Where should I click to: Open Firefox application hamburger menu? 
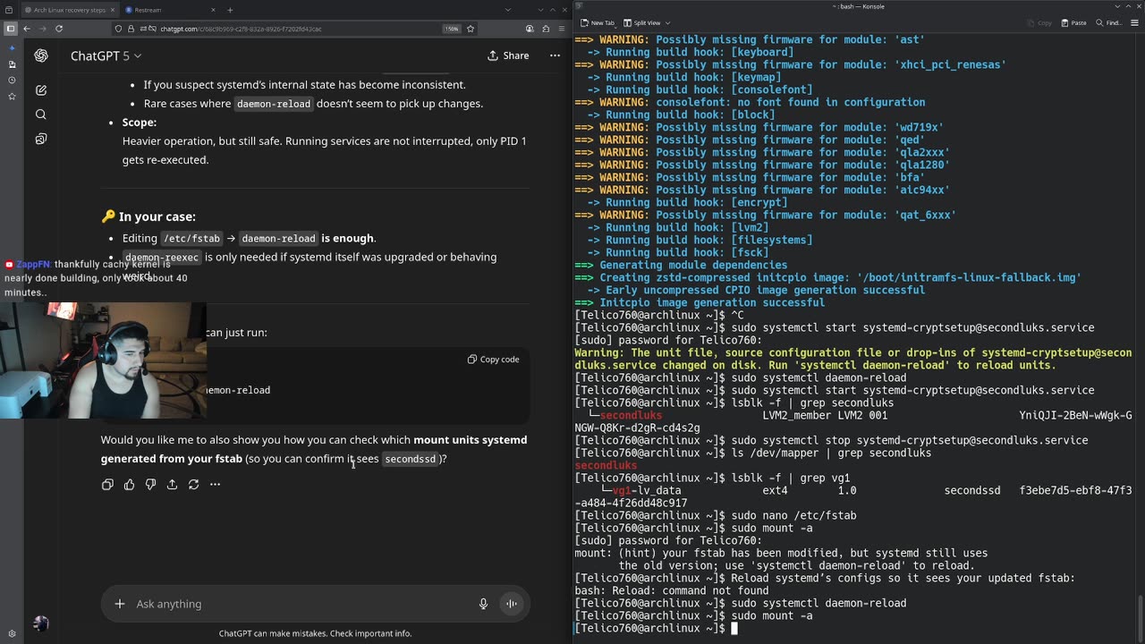[x=561, y=29]
